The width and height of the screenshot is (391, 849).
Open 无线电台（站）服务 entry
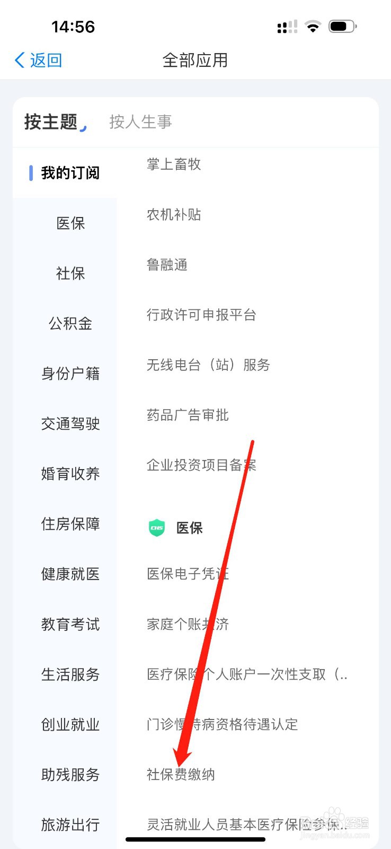[208, 365]
